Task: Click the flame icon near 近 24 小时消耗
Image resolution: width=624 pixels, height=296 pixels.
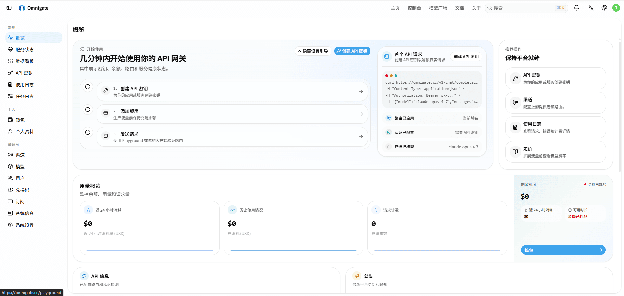Action: tap(88, 210)
